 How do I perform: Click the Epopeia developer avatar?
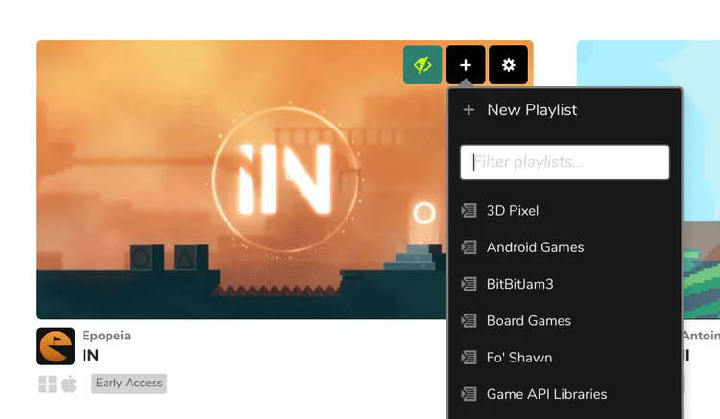(56, 346)
